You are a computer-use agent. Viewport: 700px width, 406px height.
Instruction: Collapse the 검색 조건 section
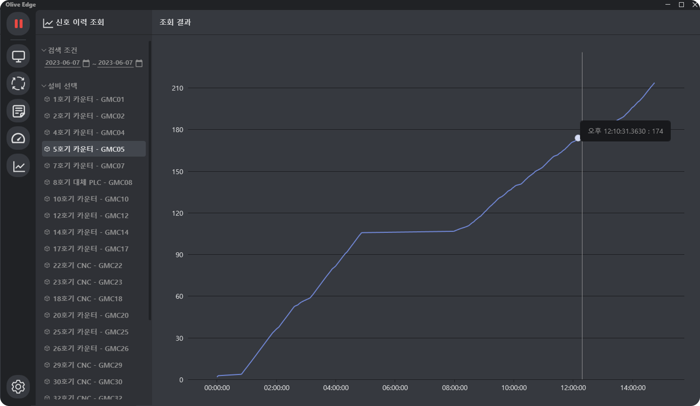click(x=44, y=50)
